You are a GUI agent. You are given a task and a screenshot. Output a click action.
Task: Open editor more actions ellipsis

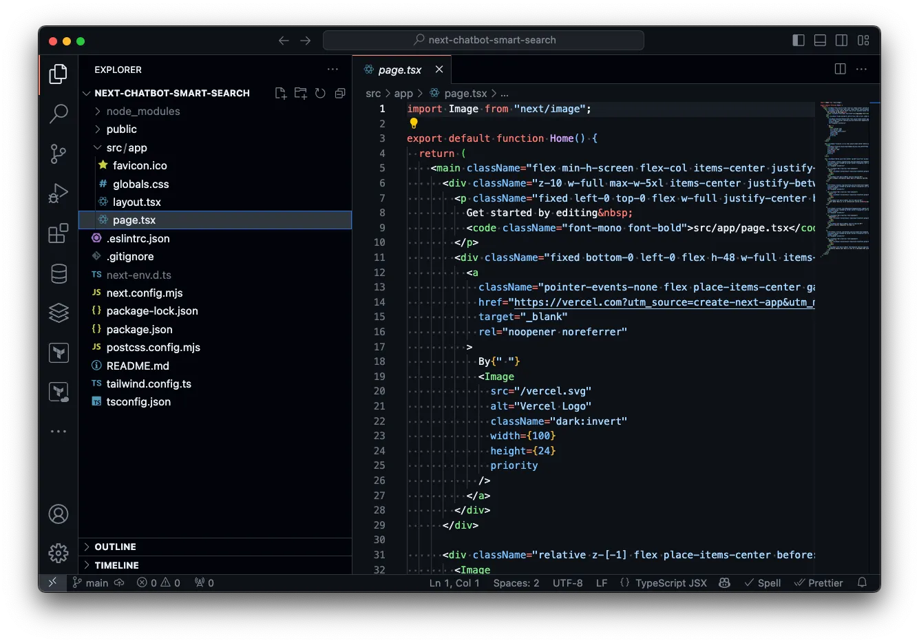click(x=861, y=69)
